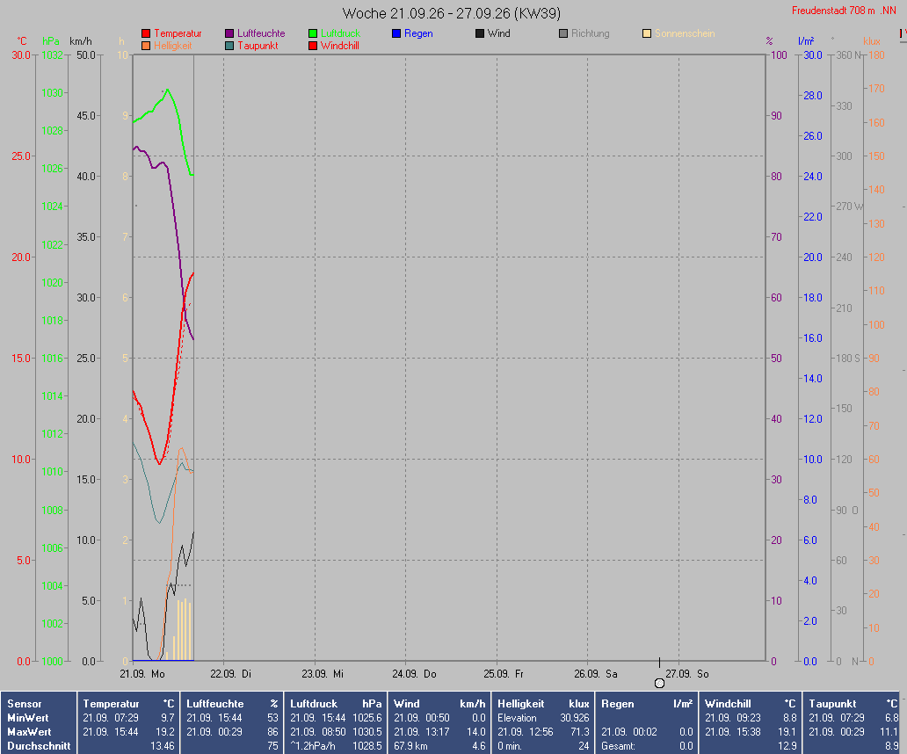907x754 pixels.
Task: Click the Luftdruck statistics panel header
Action: [336, 704]
